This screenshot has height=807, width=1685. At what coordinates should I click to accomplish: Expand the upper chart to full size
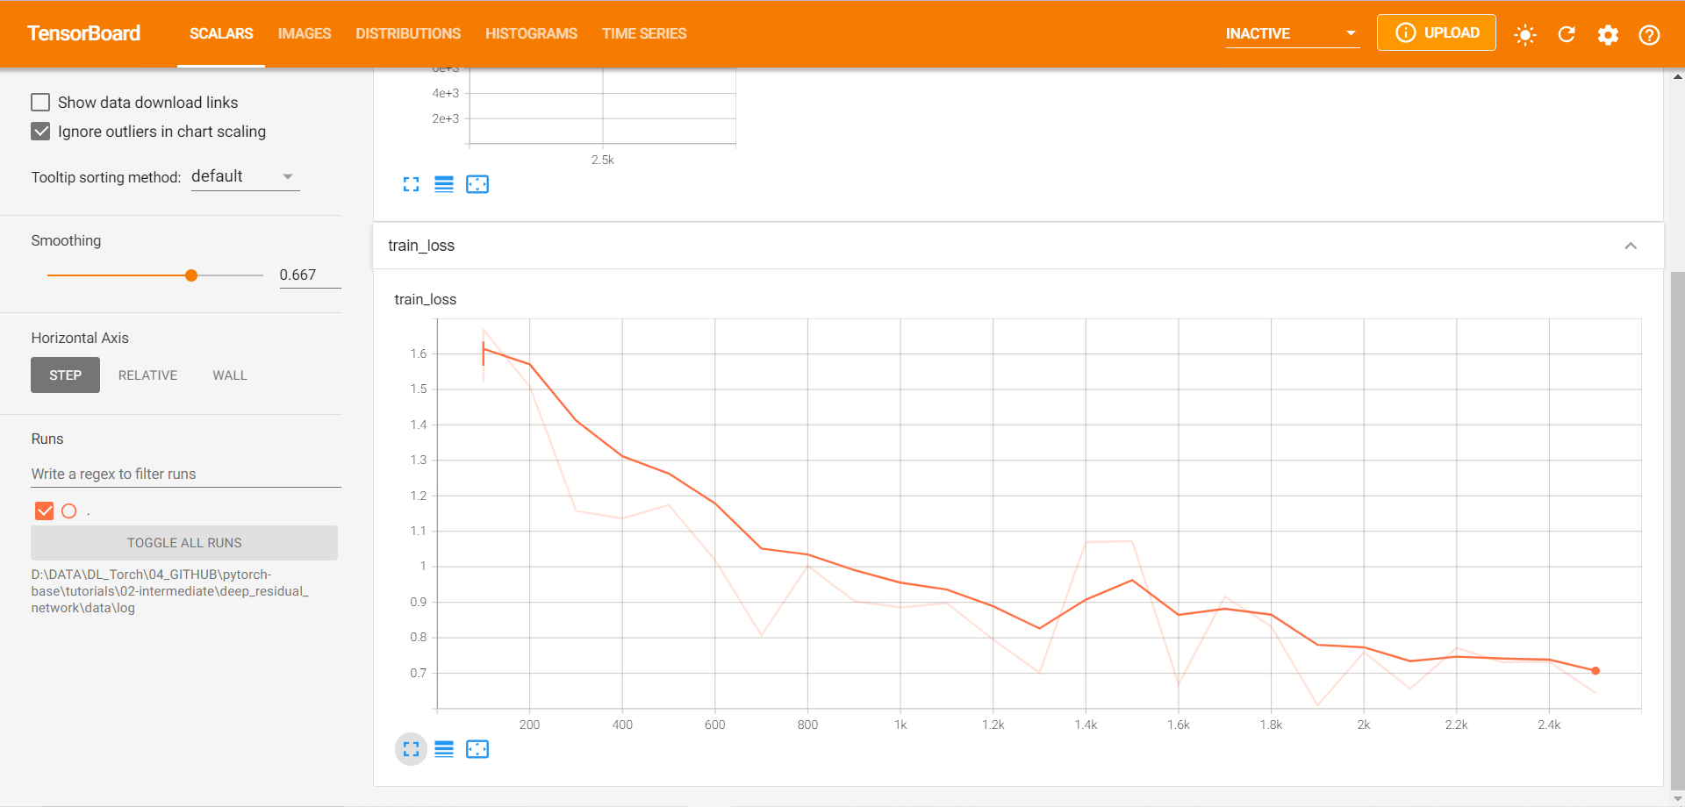pyautogui.click(x=411, y=184)
